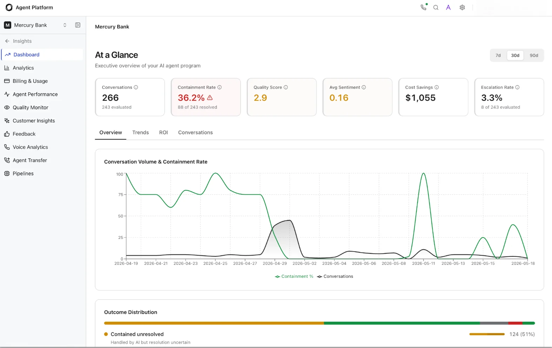Open the Conversations tab

point(195,132)
